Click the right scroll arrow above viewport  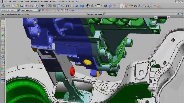168,17
